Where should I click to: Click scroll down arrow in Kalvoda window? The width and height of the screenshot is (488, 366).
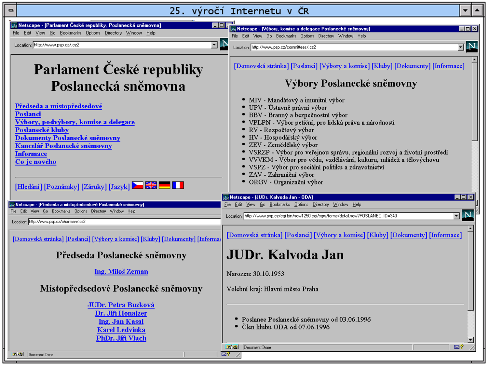(470, 340)
